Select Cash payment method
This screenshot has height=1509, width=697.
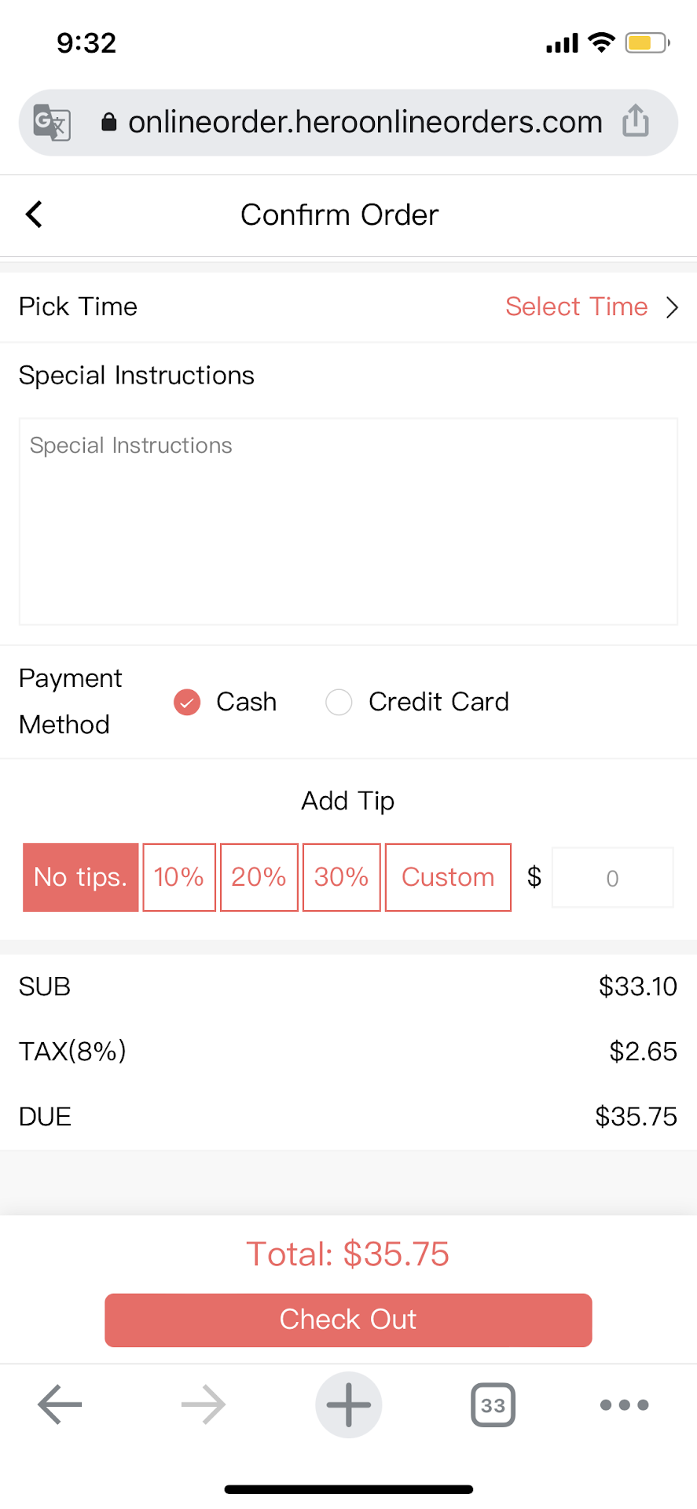(x=187, y=702)
